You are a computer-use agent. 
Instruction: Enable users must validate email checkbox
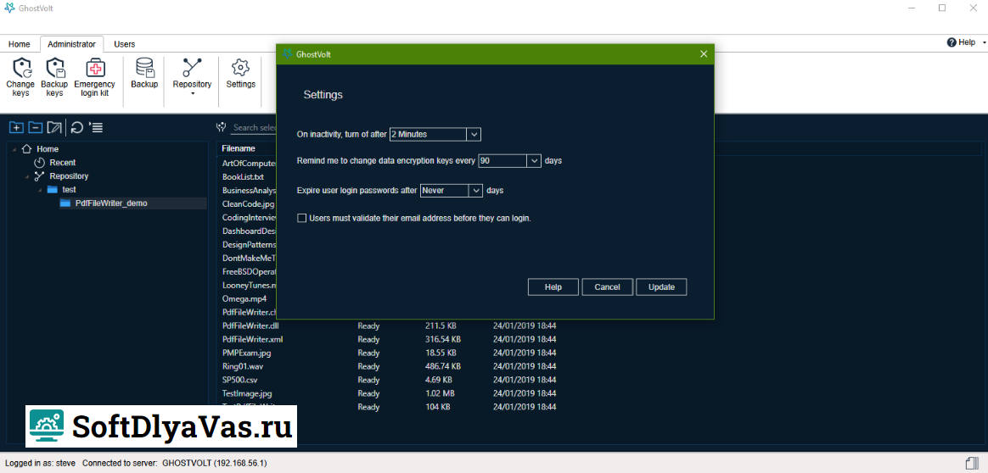pyautogui.click(x=302, y=218)
